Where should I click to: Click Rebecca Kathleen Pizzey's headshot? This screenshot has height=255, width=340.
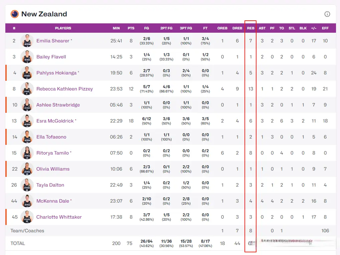(x=27, y=89)
